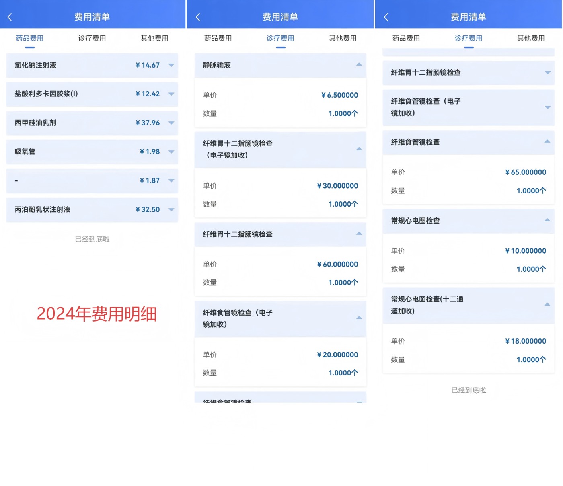
Task: Expand collapsed 纤维胃十二指肠镜检查 on rightmost screen
Action: coord(547,73)
